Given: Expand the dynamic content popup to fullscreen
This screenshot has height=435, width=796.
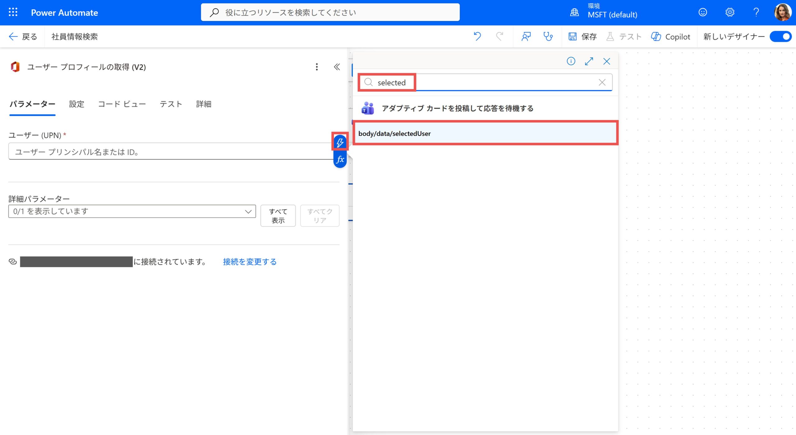Looking at the screenshot, I should pos(589,61).
